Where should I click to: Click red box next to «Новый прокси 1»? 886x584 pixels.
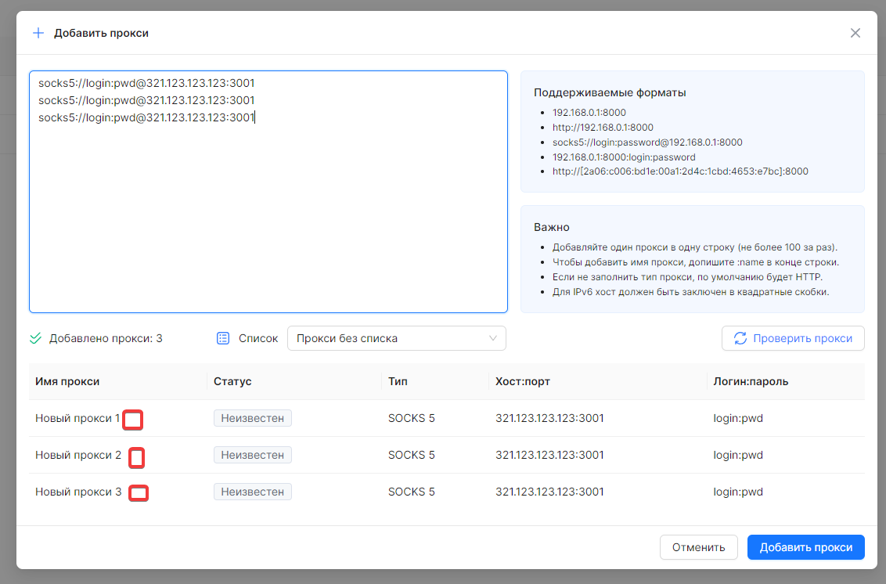(x=133, y=420)
